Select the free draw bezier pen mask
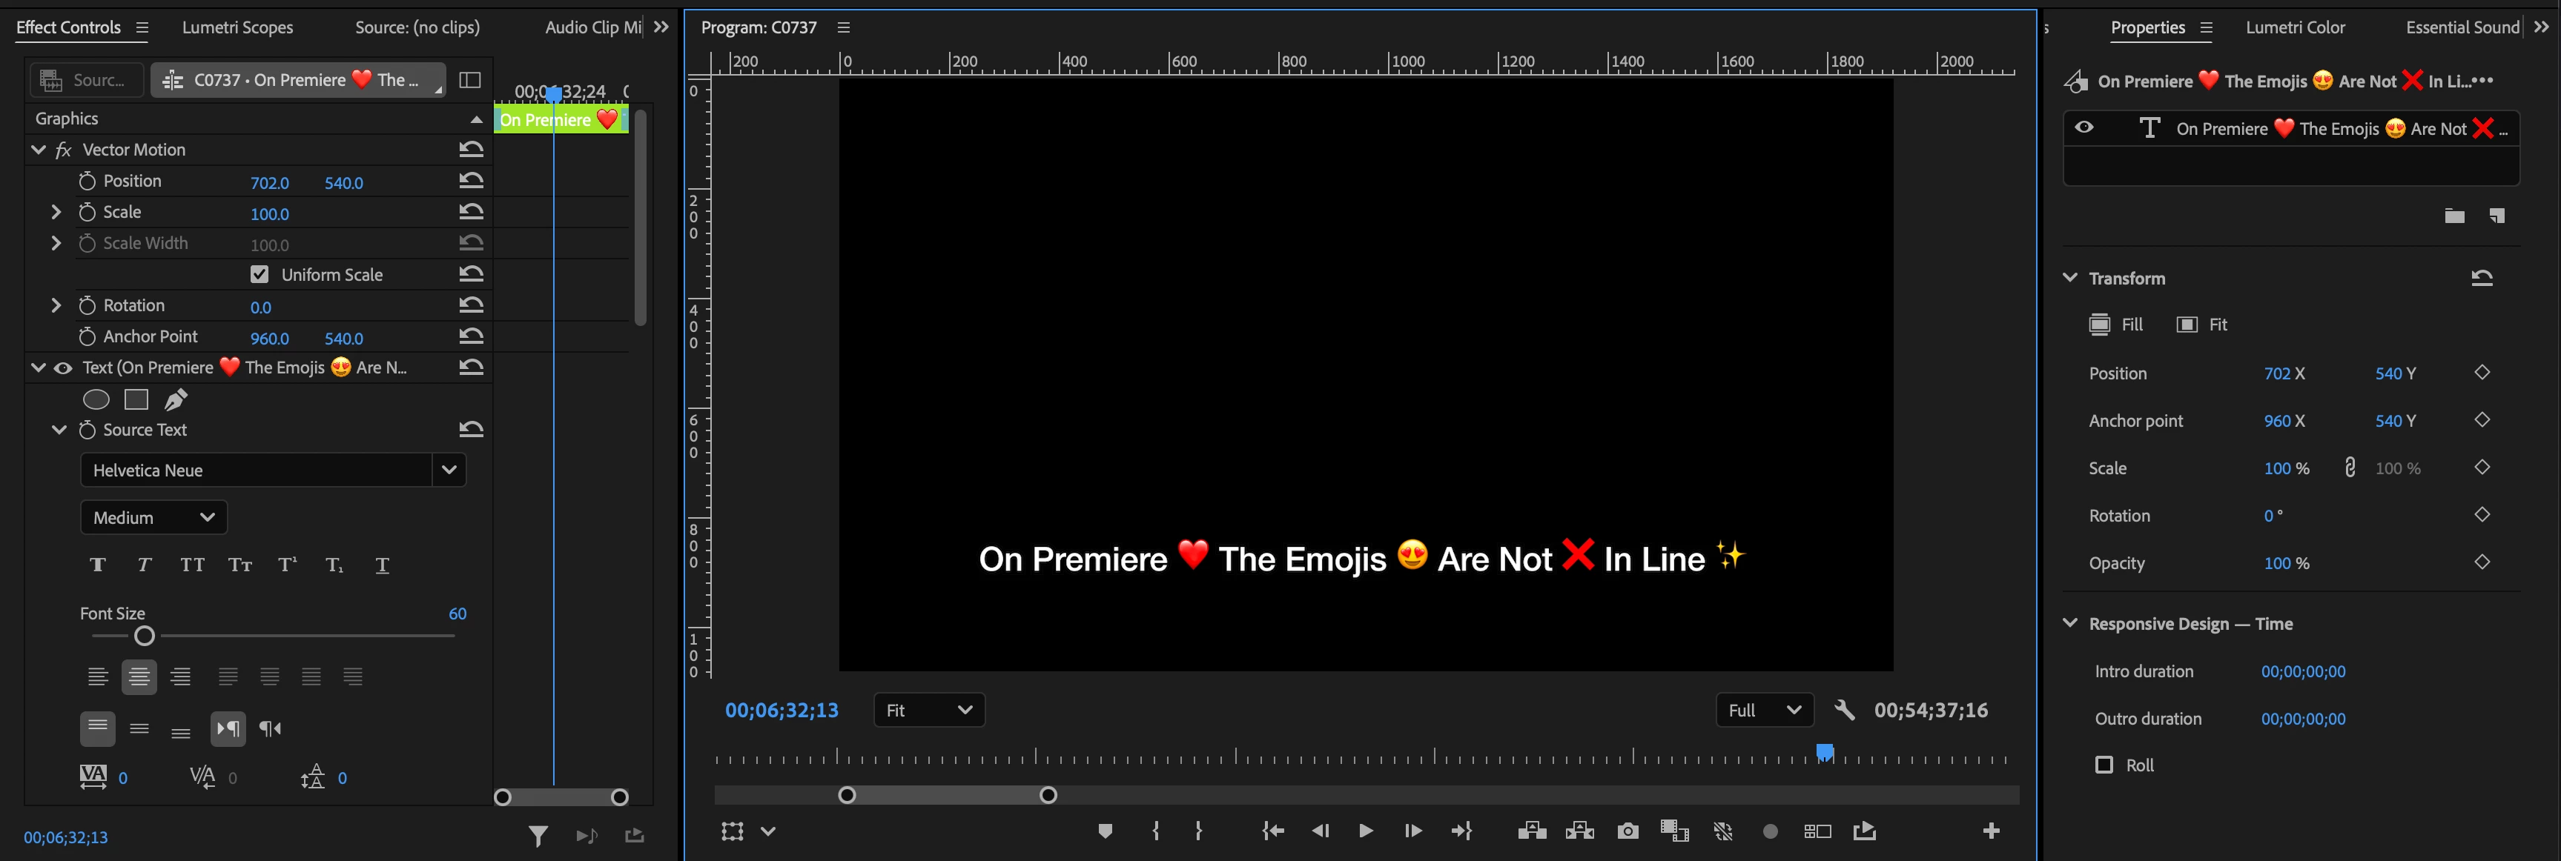 [176, 399]
